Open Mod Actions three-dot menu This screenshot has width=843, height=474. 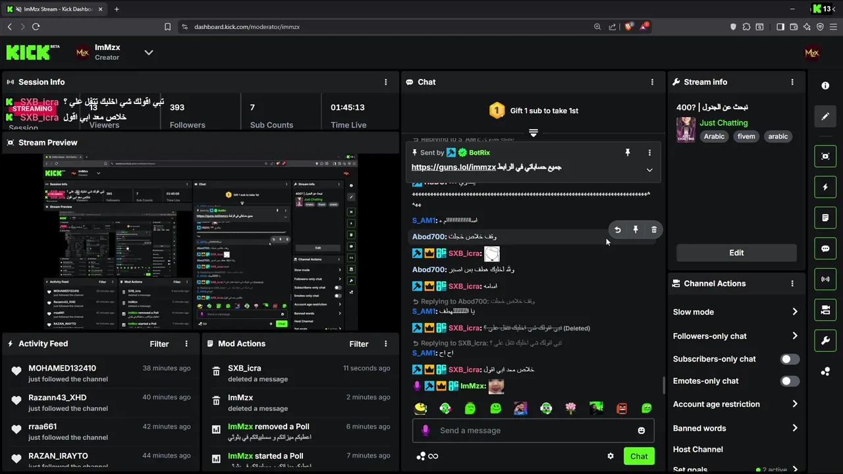click(386, 344)
